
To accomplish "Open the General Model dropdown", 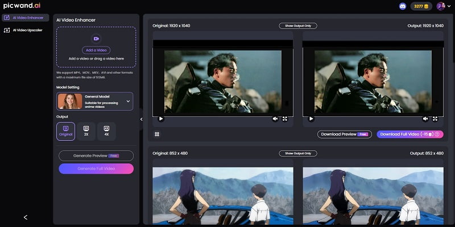I will click(95, 102).
